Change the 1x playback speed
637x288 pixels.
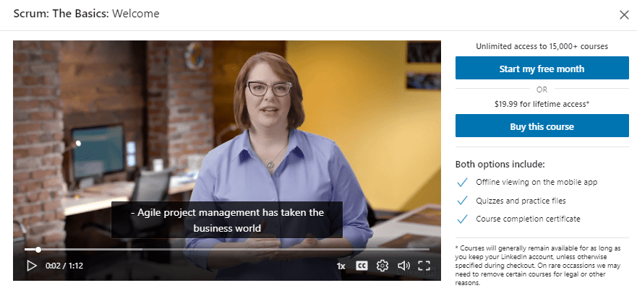[x=341, y=266]
